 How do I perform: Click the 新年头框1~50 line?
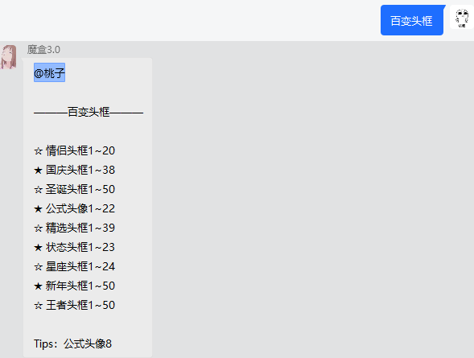coord(74,286)
